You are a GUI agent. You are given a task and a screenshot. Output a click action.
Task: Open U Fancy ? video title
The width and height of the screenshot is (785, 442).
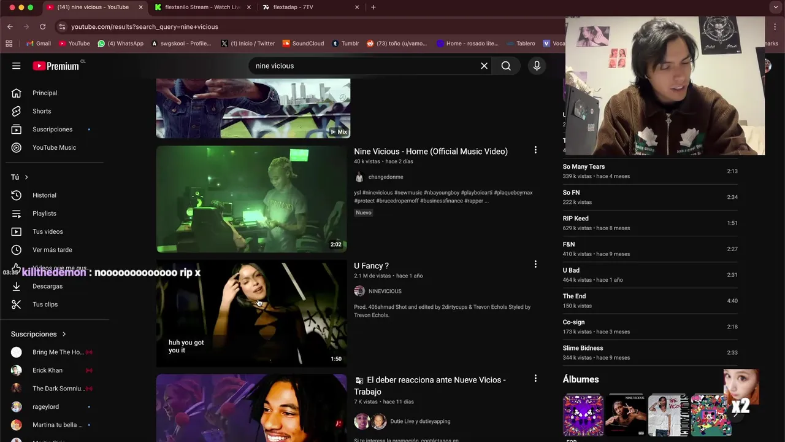pyautogui.click(x=371, y=266)
